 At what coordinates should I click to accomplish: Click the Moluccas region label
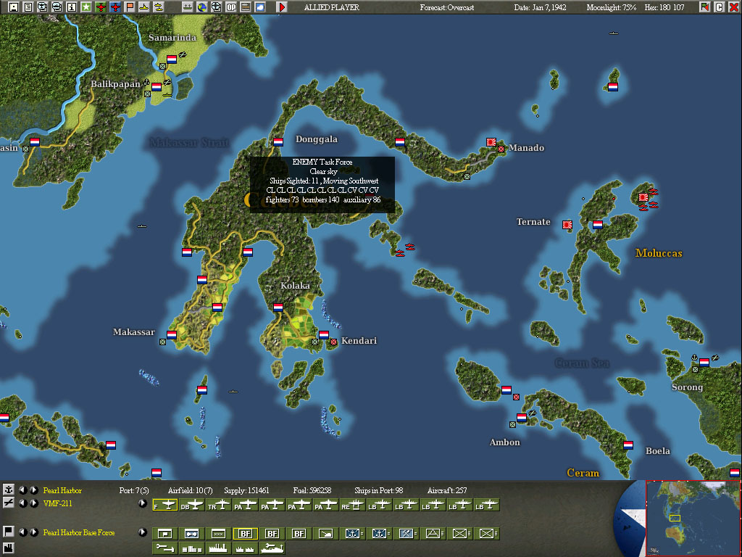(x=659, y=253)
